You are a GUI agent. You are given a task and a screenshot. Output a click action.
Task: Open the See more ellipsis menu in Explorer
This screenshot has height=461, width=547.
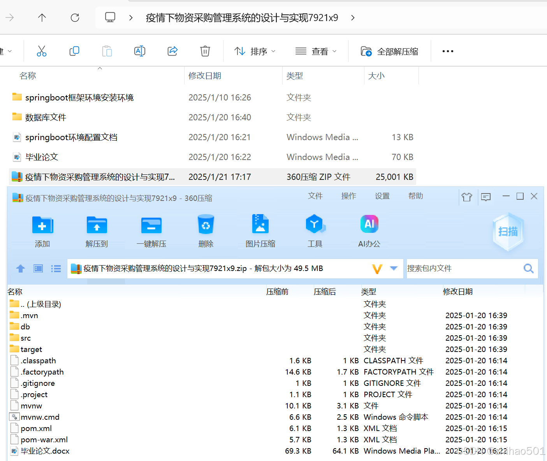(x=448, y=51)
